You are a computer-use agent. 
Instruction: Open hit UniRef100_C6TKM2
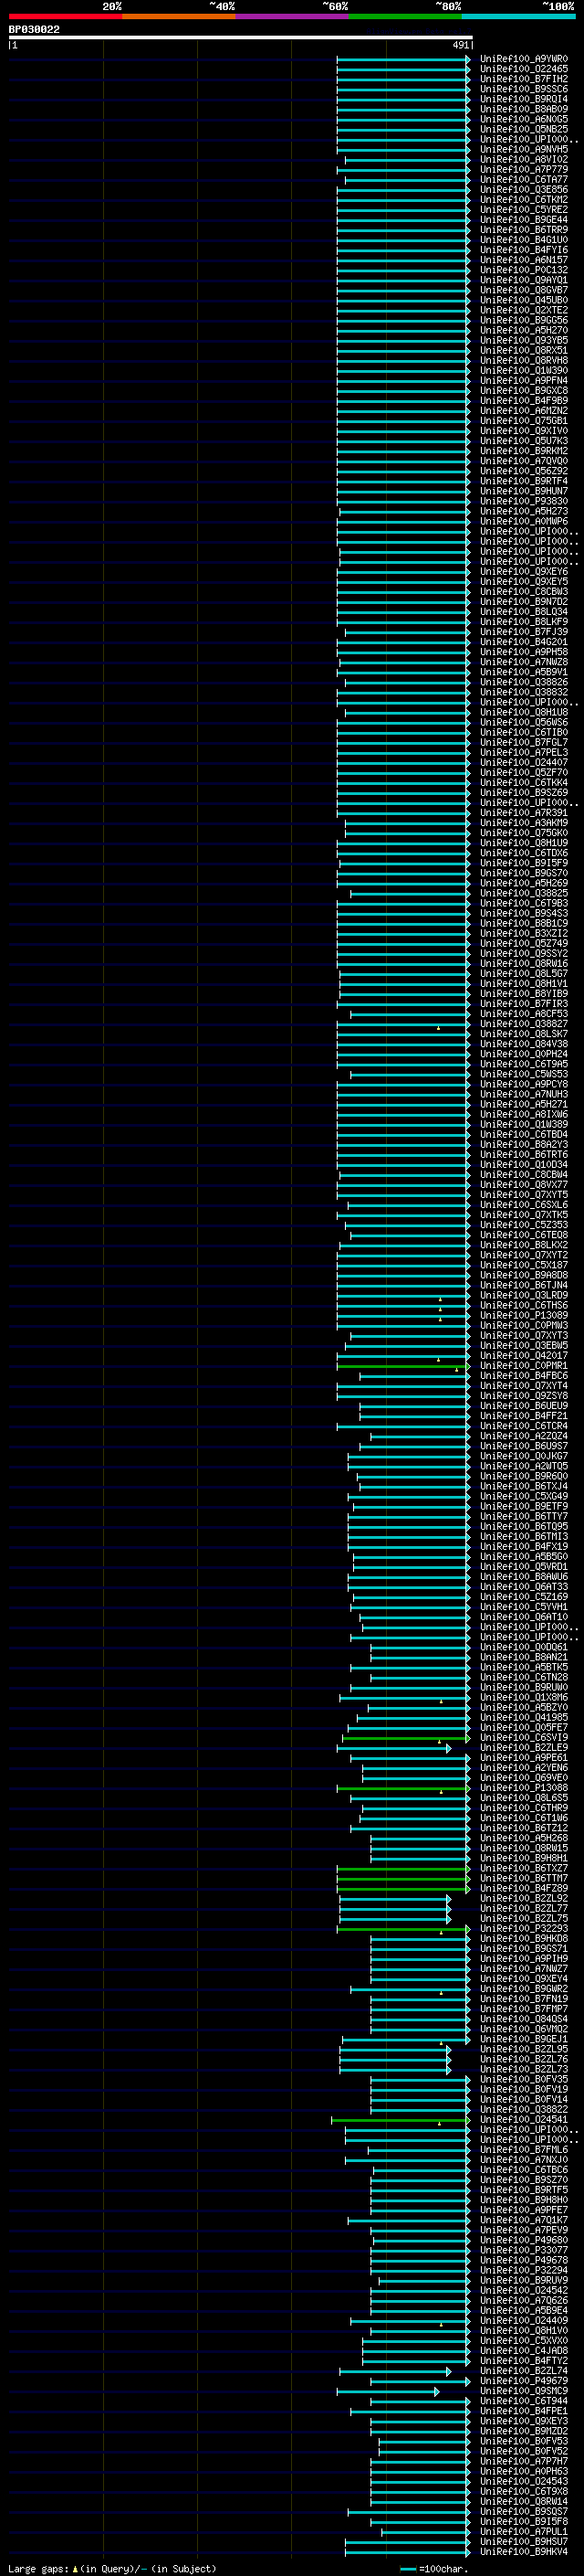click(x=524, y=200)
